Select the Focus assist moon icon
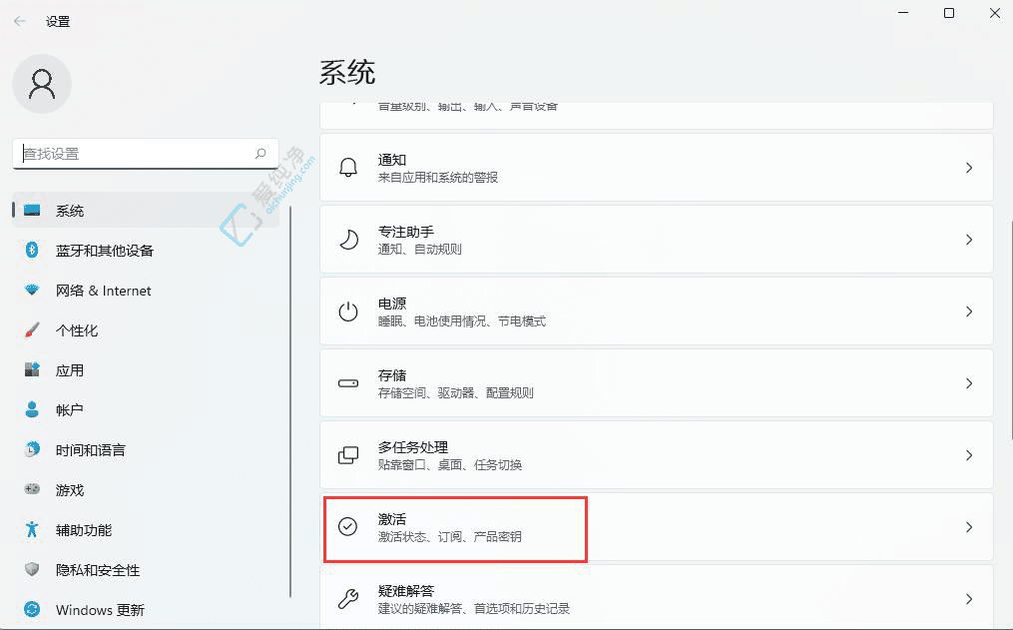The width and height of the screenshot is (1013, 630). tap(347, 239)
